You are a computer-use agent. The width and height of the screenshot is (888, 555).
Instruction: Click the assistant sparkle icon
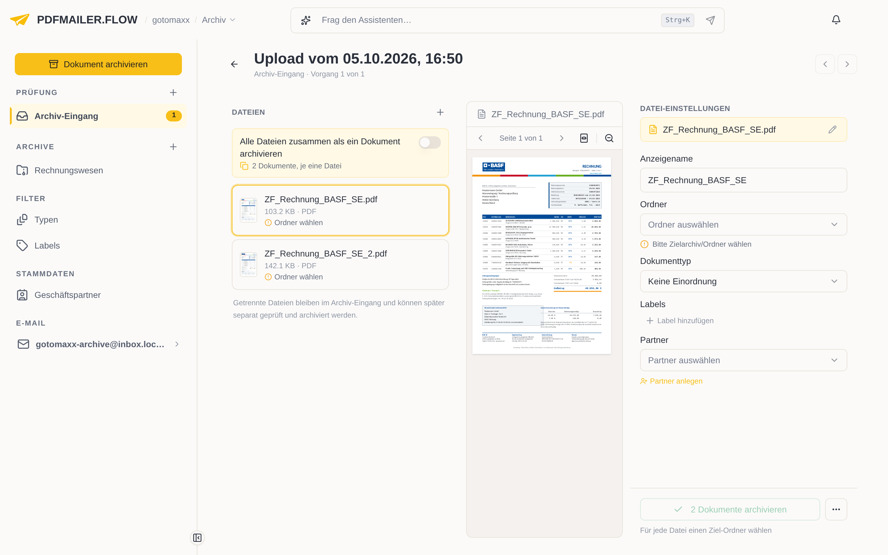[306, 20]
